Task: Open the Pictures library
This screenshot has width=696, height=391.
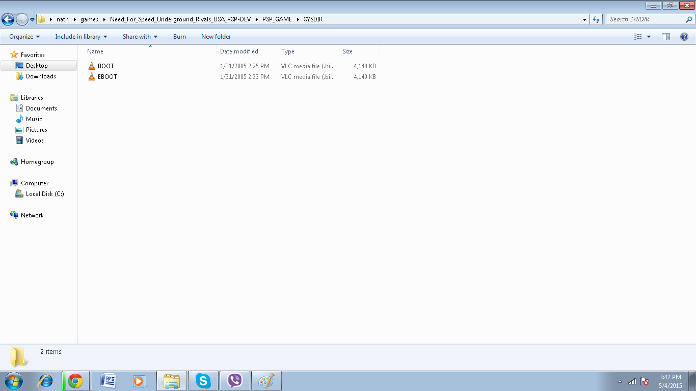Action: (x=37, y=130)
